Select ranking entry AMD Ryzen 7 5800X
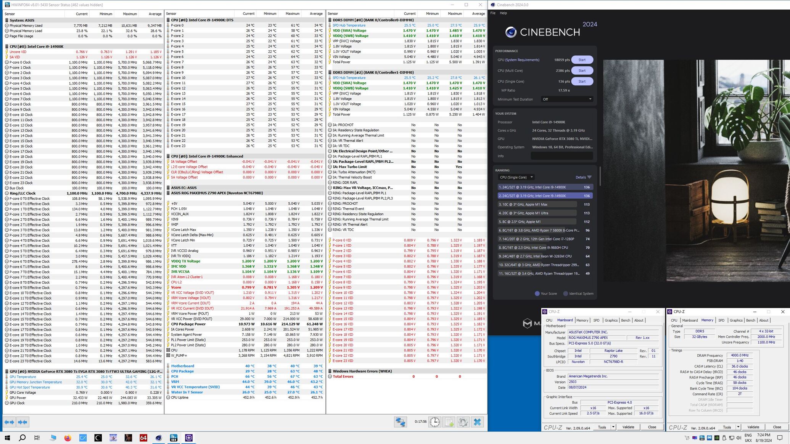Image resolution: width=790 pixels, height=444 pixels. (x=545, y=230)
